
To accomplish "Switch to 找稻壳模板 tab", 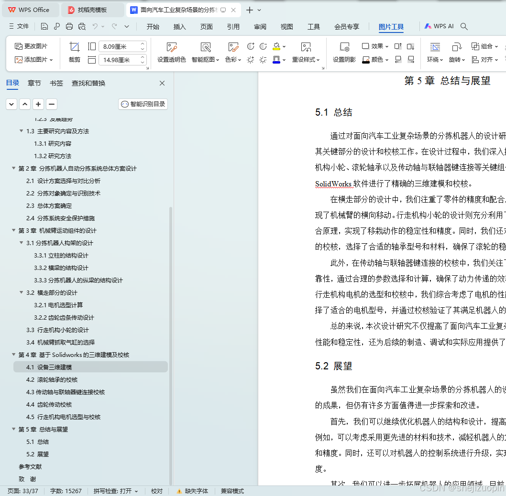I will [92, 10].
